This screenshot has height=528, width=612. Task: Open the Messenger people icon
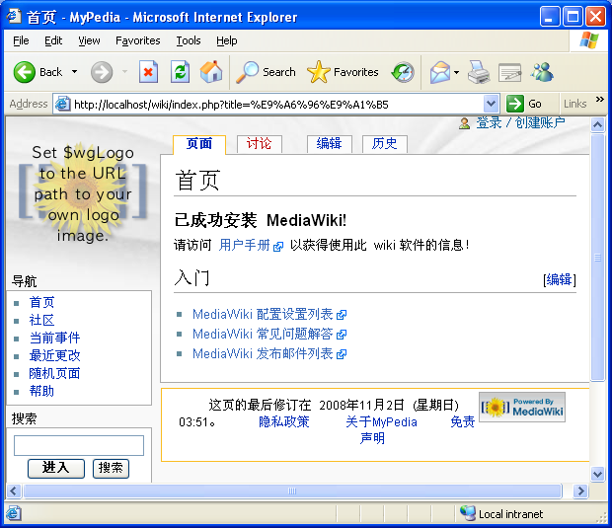coord(542,72)
